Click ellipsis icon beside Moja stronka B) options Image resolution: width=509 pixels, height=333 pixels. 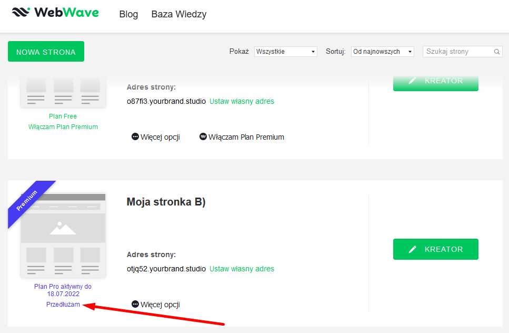tap(135, 305)
